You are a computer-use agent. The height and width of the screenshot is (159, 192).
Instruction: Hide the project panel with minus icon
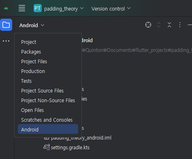pos(190,25)
